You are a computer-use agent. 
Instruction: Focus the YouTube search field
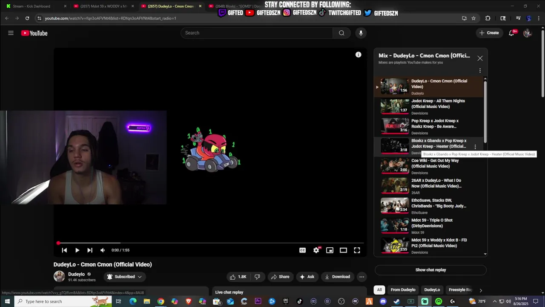257,33
